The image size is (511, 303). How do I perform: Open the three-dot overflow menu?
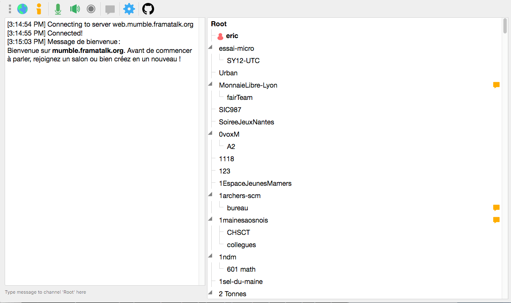(x=9, y=8)
